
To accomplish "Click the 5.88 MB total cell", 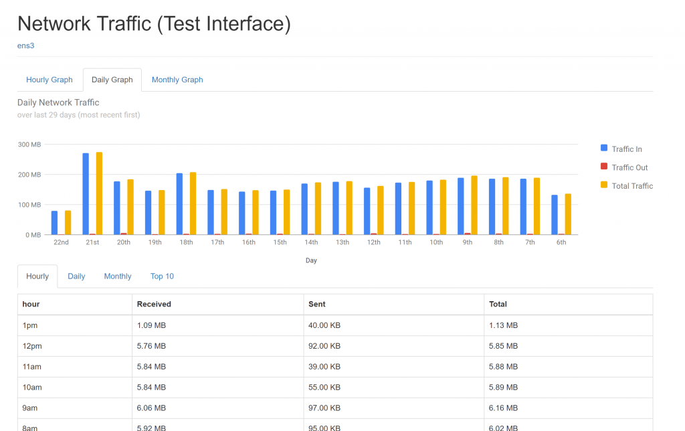I will pos(569,367).
